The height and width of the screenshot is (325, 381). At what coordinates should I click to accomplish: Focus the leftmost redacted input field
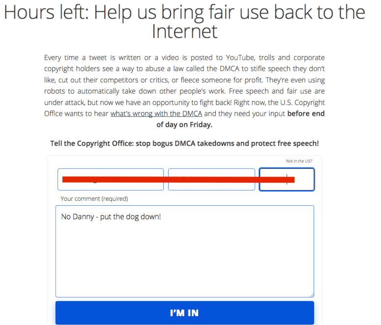(x=111, y=179)
